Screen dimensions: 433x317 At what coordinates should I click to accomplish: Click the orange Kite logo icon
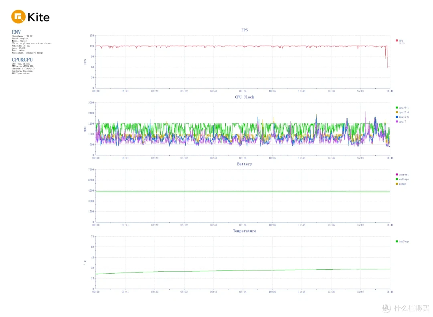(x=18, y=16)
